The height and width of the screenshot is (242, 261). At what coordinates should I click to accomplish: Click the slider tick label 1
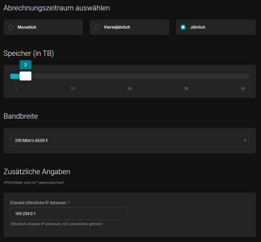16,89
